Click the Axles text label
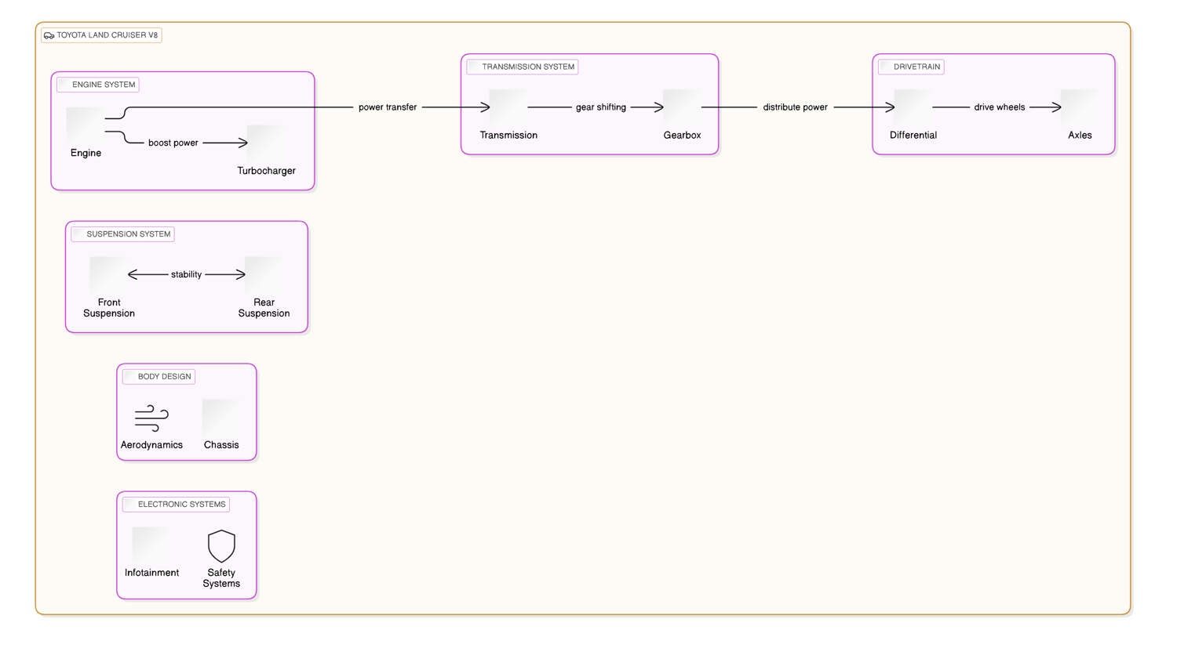Viewport: 1177px width, 648px height. coord(1080,136)
